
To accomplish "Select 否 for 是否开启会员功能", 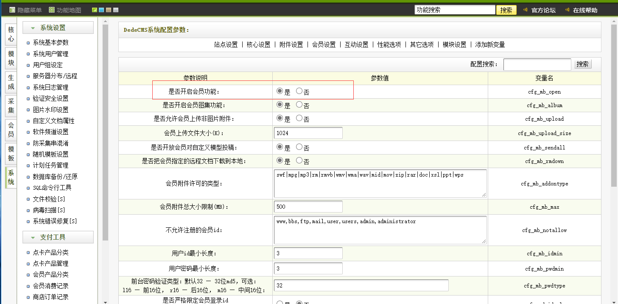I will click(x=299, y=91).
